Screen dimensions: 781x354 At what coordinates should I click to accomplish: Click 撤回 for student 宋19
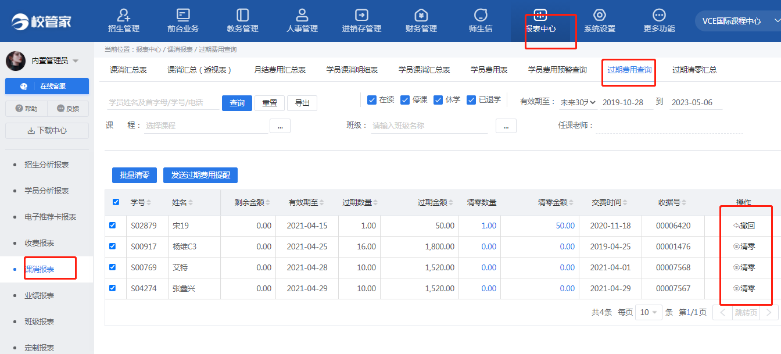point(744,226)
